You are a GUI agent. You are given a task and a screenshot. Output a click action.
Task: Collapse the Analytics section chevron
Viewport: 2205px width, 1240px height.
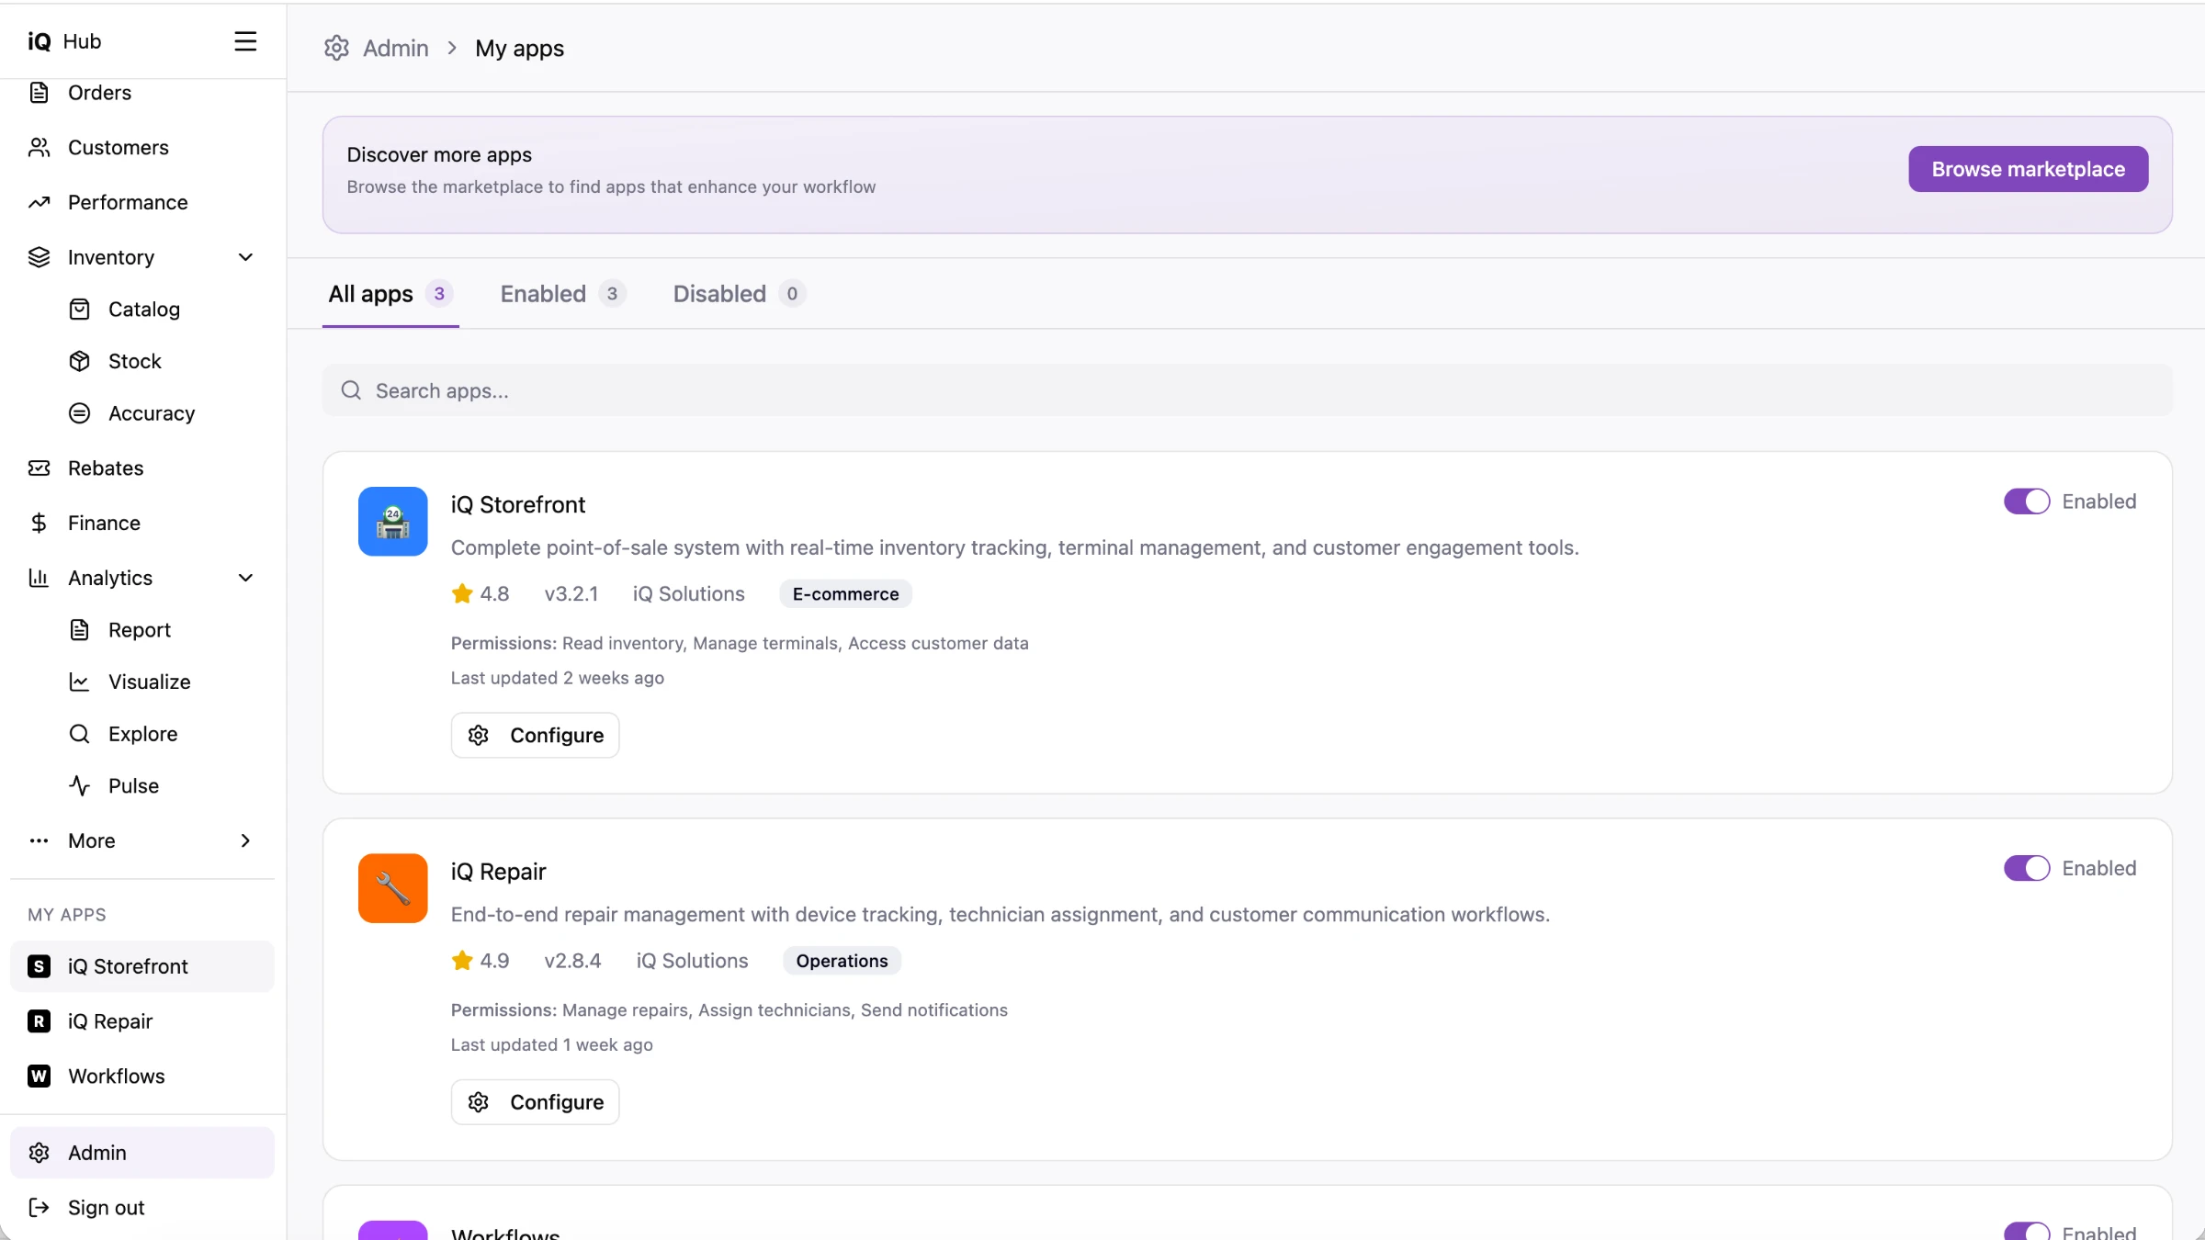(245, 578)
